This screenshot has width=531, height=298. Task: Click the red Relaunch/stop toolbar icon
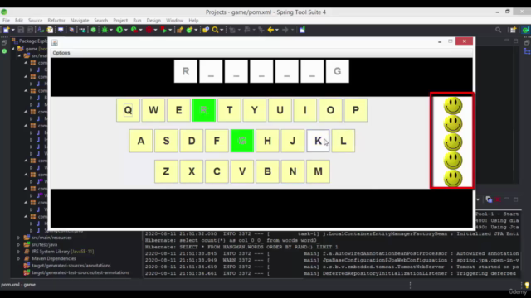pyautogui.click(x=149, y=30)
